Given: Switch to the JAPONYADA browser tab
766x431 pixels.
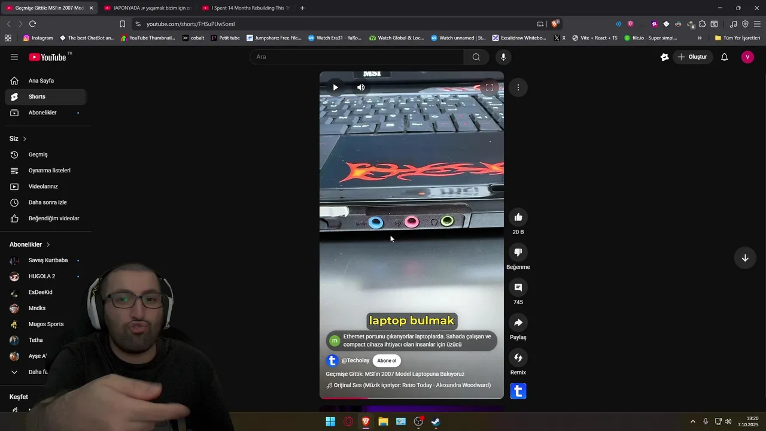Looking at the screenshot, I should pos(147,8).
